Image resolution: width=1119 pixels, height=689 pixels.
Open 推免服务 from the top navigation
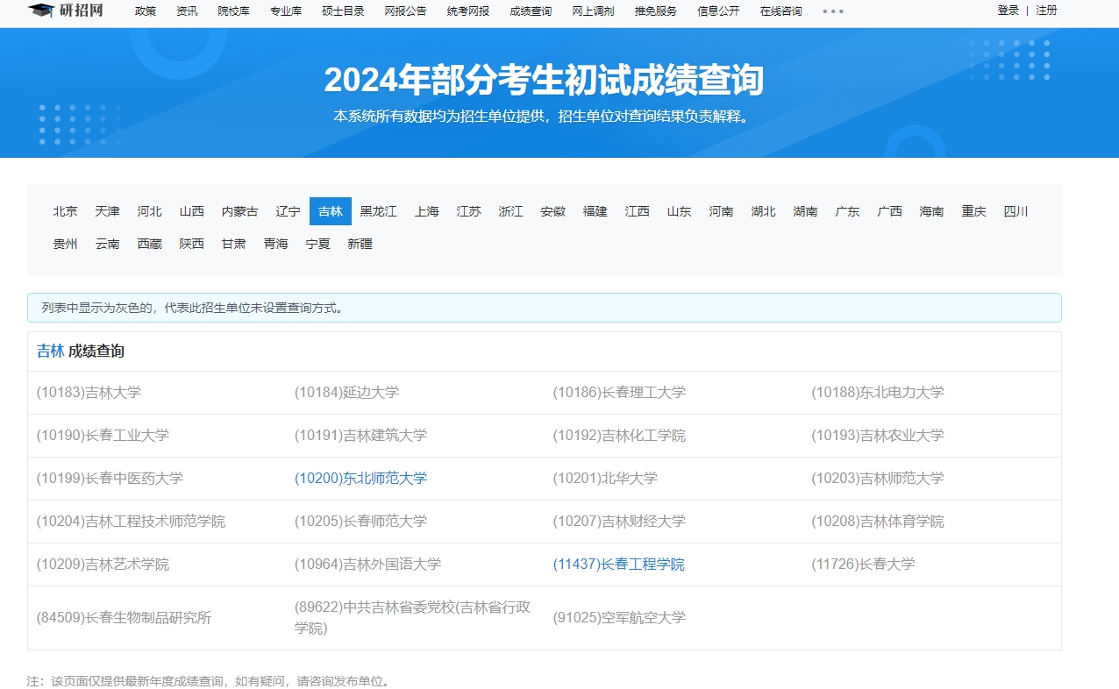[x=656, y=11]
